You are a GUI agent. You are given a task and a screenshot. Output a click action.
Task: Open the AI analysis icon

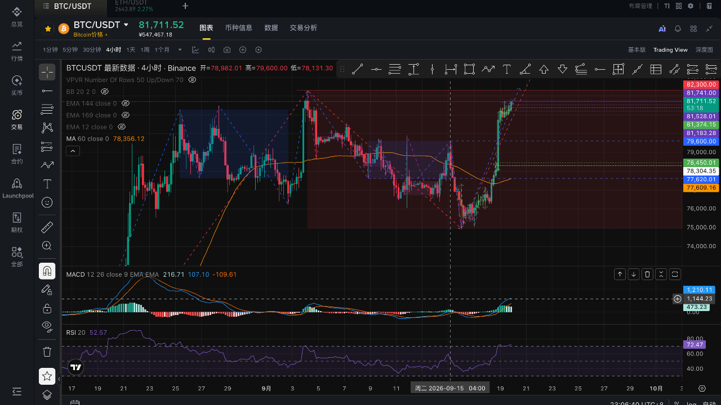[662, 29]
